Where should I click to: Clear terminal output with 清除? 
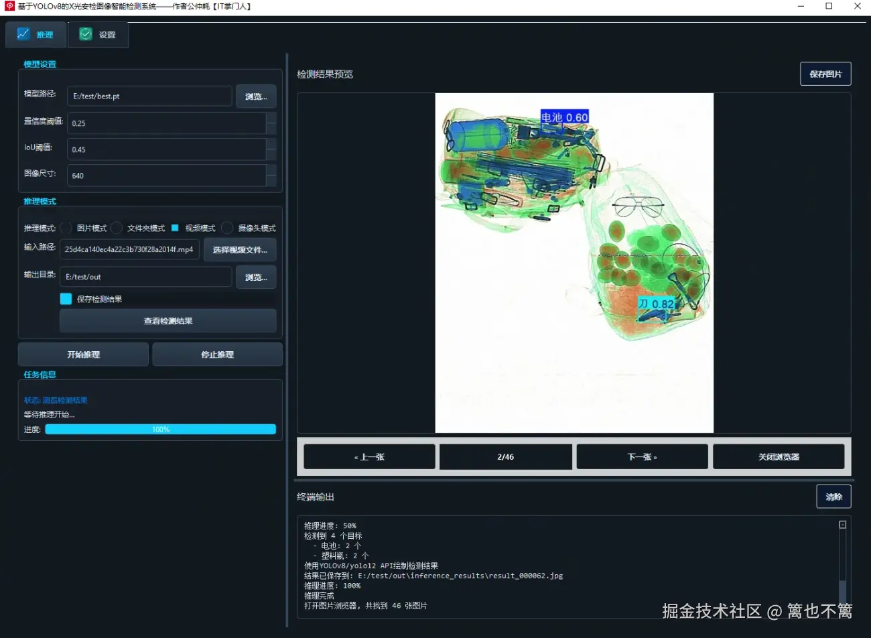click(833, 497)
